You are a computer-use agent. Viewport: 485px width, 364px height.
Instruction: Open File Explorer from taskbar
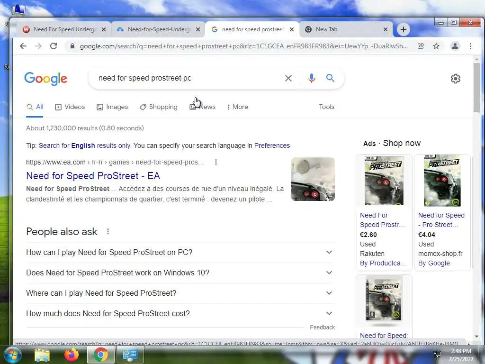coord(42,355)
